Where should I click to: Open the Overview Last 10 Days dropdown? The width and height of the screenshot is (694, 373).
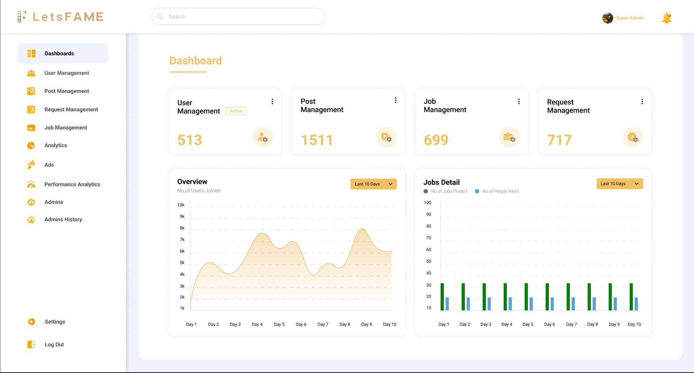[373, 184]
